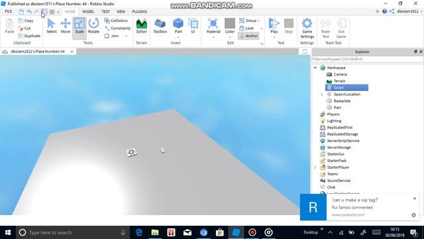Open the Join mode dropdown arrow
Image resolution: width=424 pixels, height=239 pixels.
127,36
